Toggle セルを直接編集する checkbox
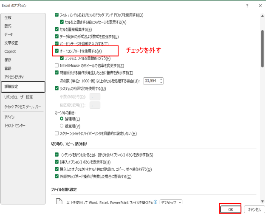This screenshot has height=214, width=266. 57,29
